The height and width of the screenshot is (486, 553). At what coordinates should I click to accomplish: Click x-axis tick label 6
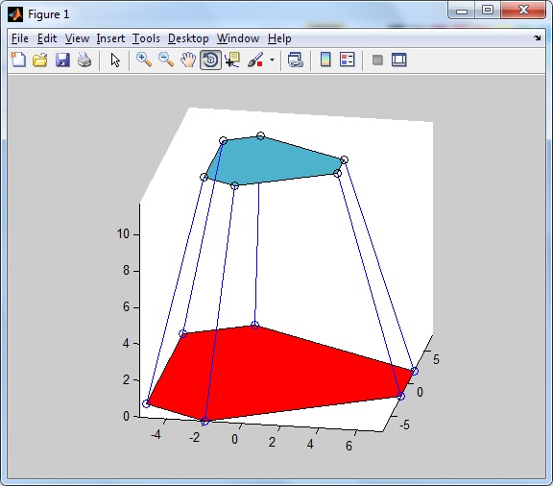[x=349, y=446]
